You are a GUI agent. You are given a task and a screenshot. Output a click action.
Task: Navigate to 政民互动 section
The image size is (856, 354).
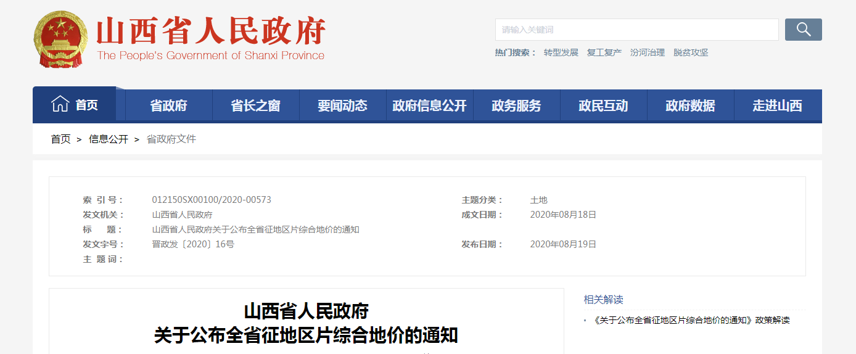click(603, 106)
